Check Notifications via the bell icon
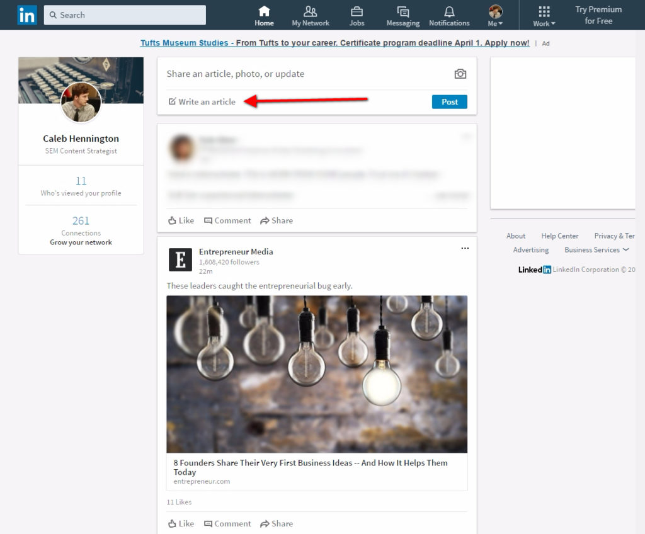Viewport: 645px width, 534px height. pos(449,11)
